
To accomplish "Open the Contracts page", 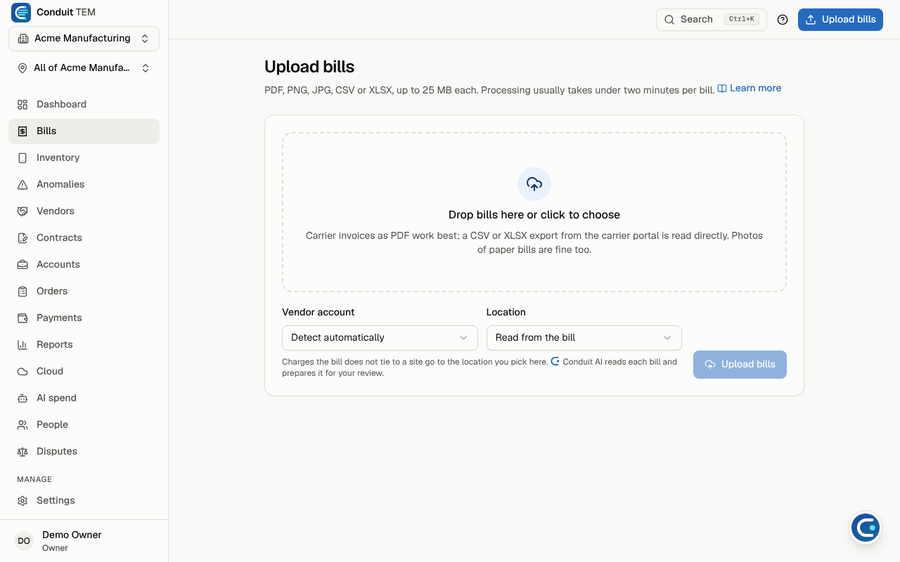I will point(84,237).
